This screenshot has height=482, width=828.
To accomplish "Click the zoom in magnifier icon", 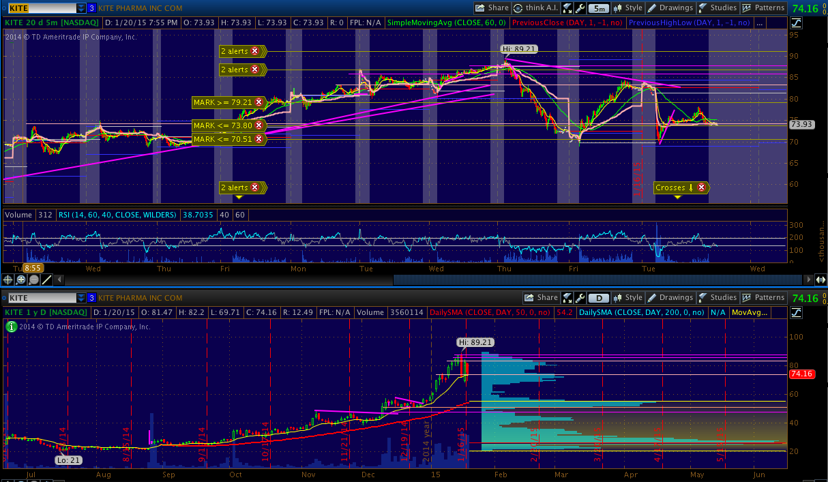I will pyautogui.click(x=21, y=280).
